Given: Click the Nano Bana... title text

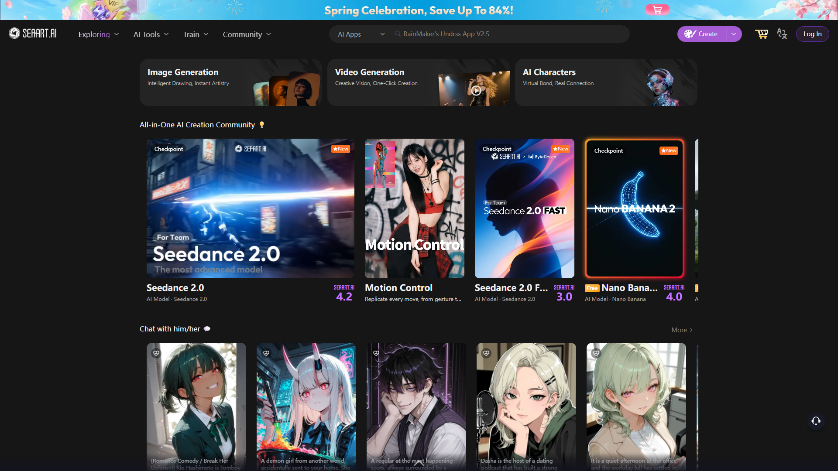Looking at the screenshot, I should click(x=629, y=288).
